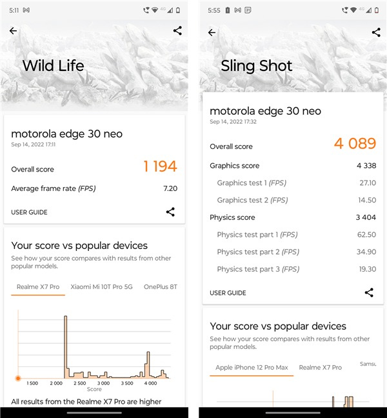Tap share icon in Sling Shot header
The image size is (387, 418).
pos(376,32)
